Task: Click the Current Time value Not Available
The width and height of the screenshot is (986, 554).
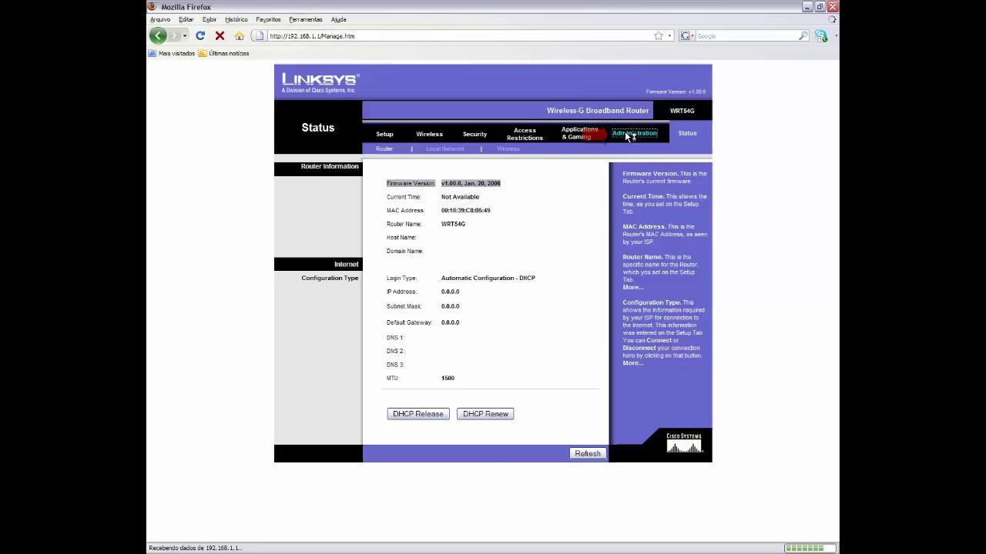Action: coord(460,197)
